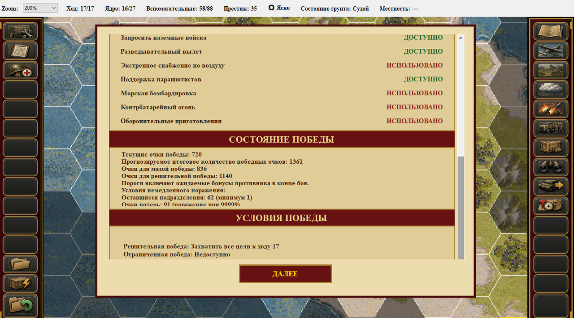Image resolution: width=574 pixels, height=318 pixels.
Task: Click Ограниченная победа: Недоступно line
Action: [177, 254]
